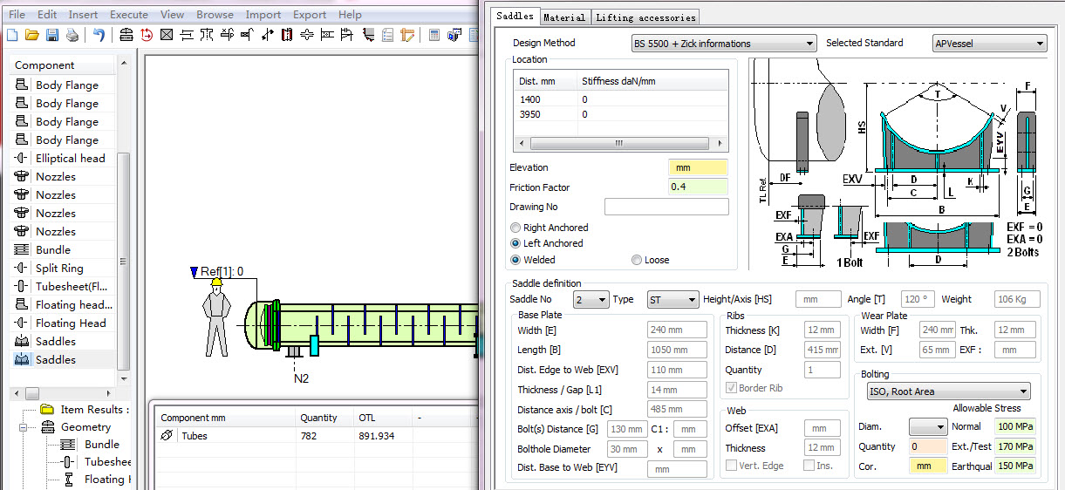The height and width of the screenshot is (490, 1065).
Task: Click the blue Undo arrow icon
Action: point(99,35)
